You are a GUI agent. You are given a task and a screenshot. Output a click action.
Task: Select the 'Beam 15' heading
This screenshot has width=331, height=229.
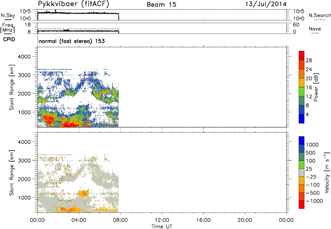161,5
